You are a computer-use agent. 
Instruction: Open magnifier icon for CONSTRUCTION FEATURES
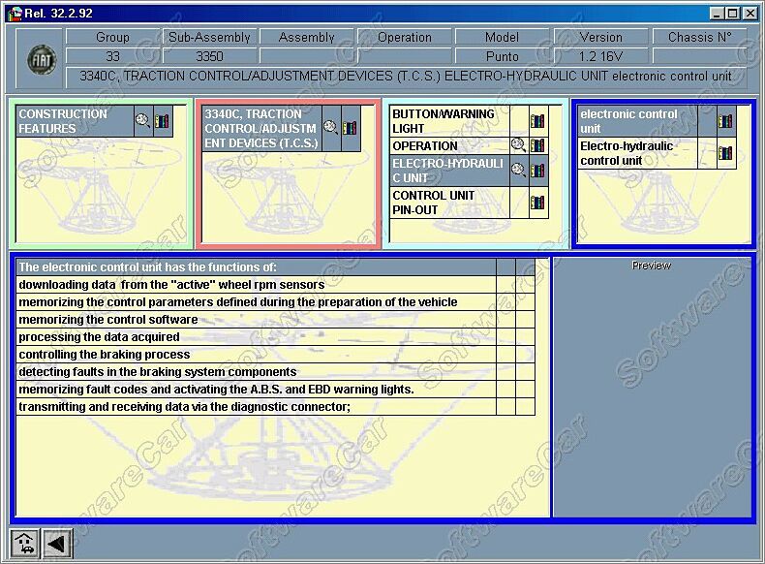coord(143,121)
